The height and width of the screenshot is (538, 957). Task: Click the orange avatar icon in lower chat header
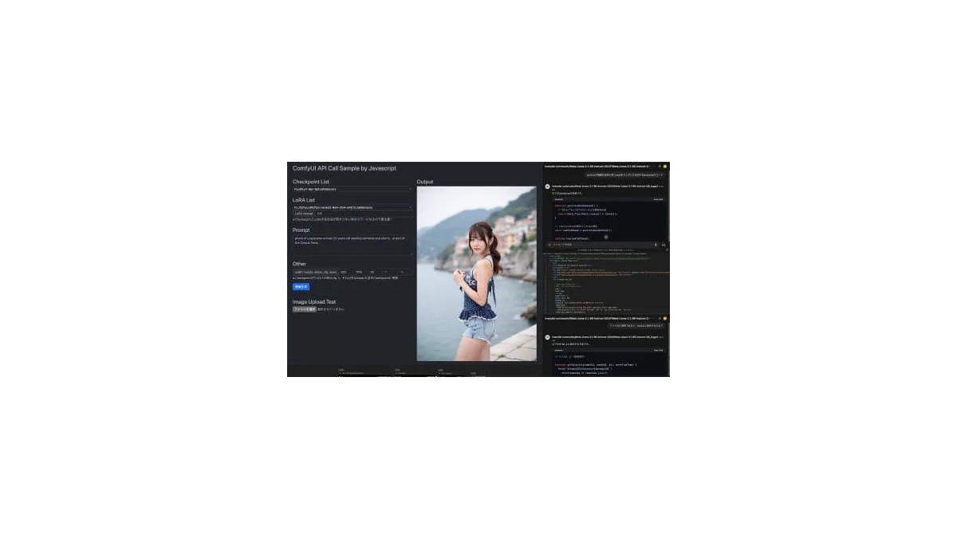[x=665, y=318]
